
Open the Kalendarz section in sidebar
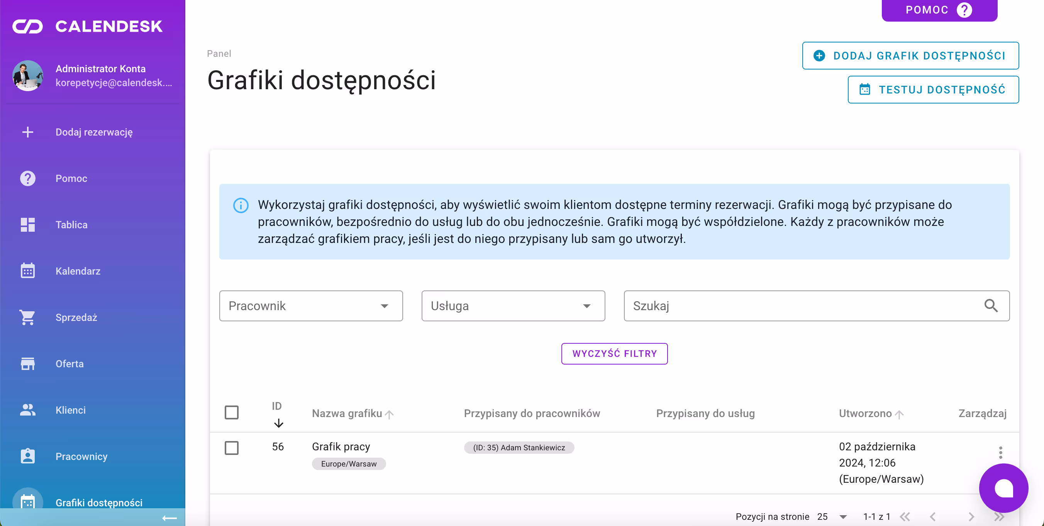point(78,271)
